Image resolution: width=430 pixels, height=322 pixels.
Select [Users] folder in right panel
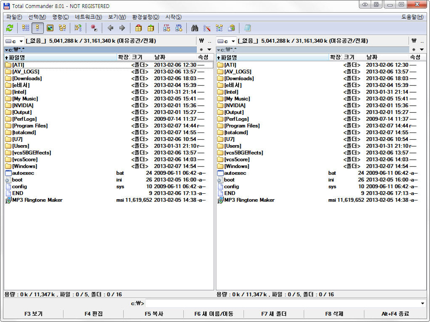coord(321,146)
